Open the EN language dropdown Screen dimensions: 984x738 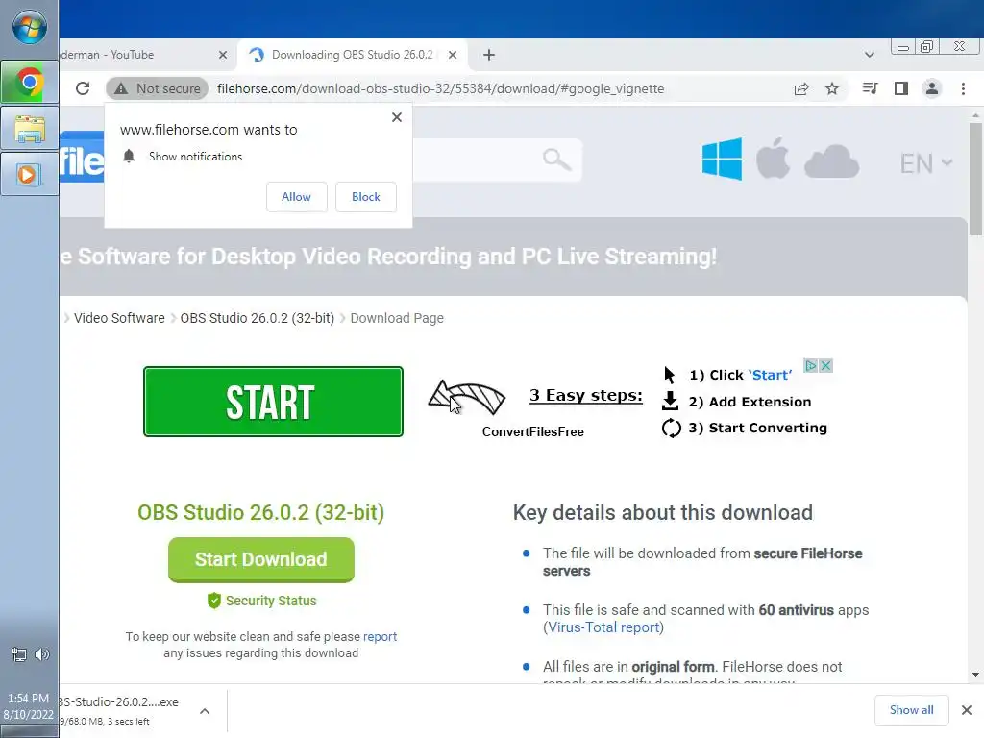[926, 163]
